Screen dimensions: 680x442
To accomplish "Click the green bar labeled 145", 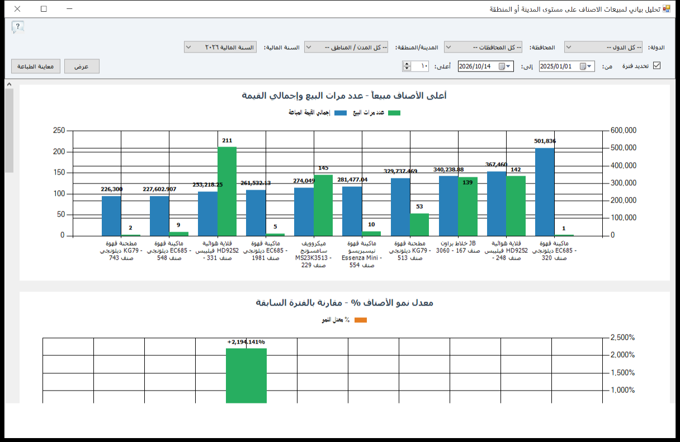I will [323, 205].
